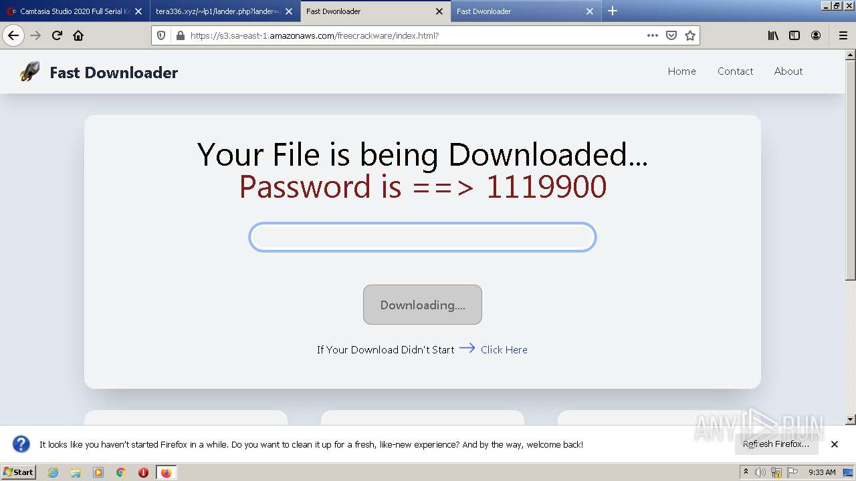Screen dimensions: 856x481
Task: Open Action Center flag icon
Action: pos(792,472)
